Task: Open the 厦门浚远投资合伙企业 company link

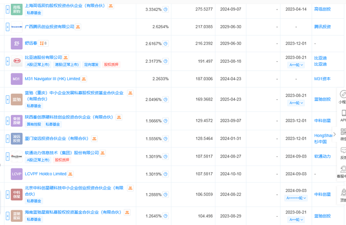Action: pos(56,139)
